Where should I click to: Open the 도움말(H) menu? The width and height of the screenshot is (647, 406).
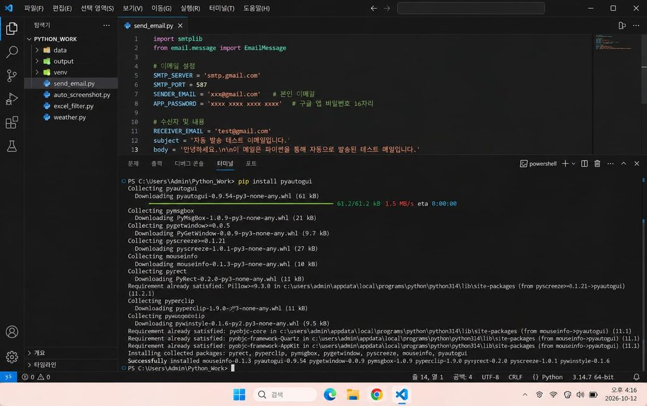(x=257, y=8)
